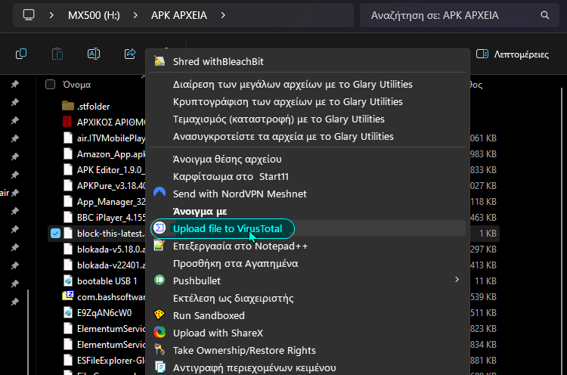This screenshot has height=375, width=567.
Task: Select the APKPure_v3.18.40 file
Action: (x=111, y=185)
